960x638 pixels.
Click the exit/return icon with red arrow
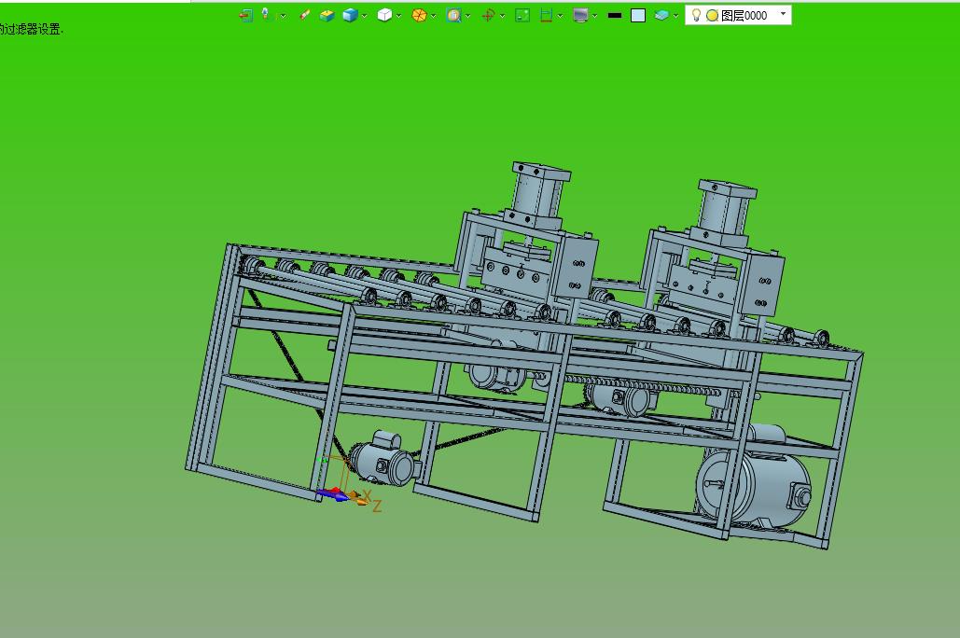(x=245, y=15)
